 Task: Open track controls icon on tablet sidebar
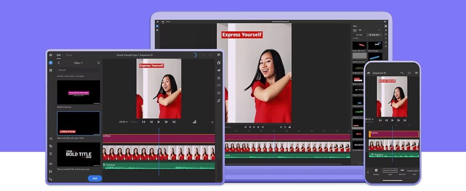click(x=51, y=171)
